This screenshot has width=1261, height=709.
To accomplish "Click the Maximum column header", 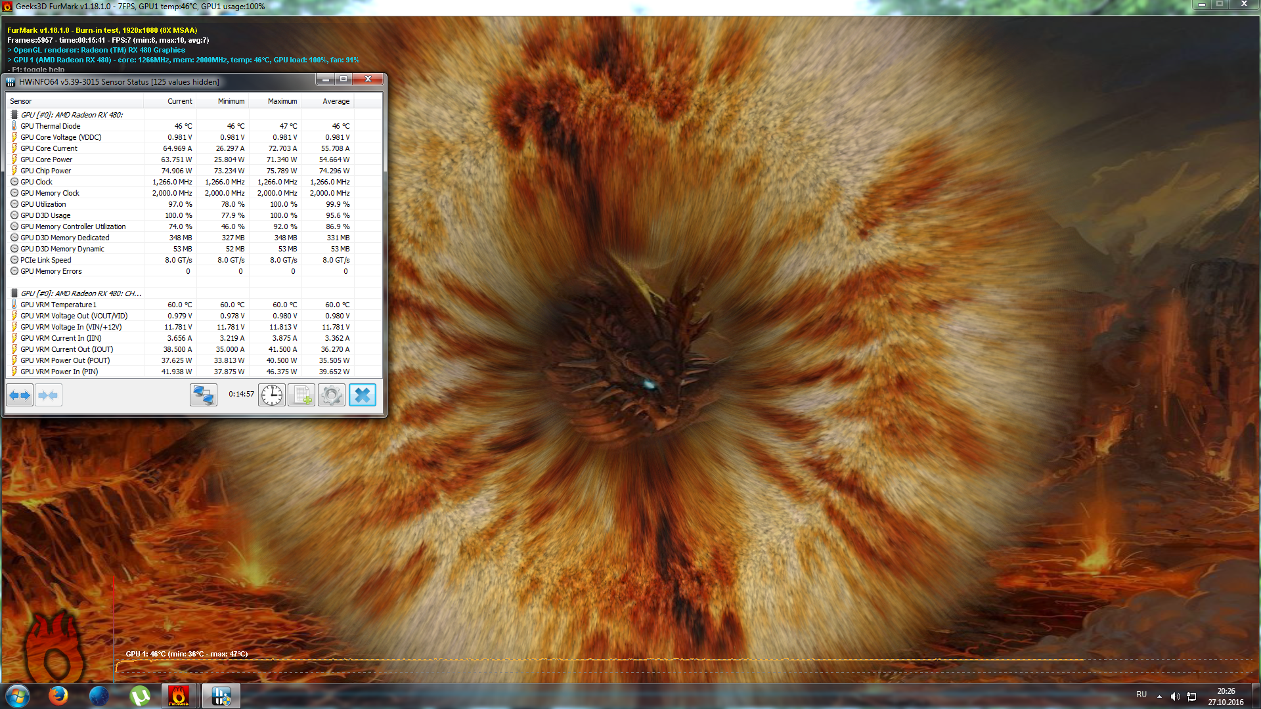I will [282, 101].
